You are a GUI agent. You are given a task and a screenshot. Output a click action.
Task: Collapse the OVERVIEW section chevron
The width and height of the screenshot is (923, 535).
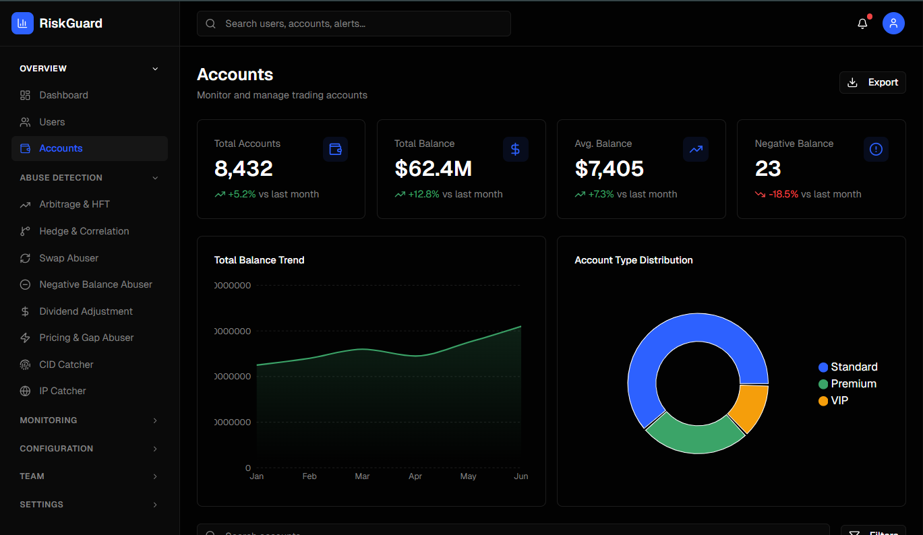coord(155,69)
